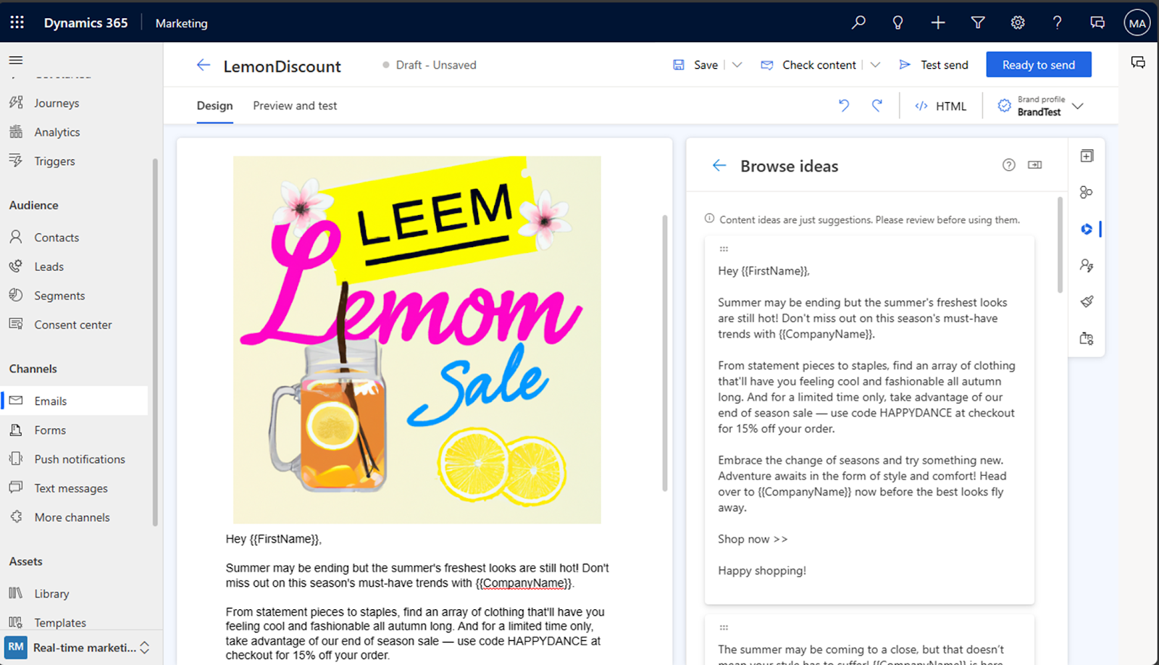Switch to Preview and test tab
Image resolution: width=1159 pixels, height=665 pixels.
tap(295, 106)
